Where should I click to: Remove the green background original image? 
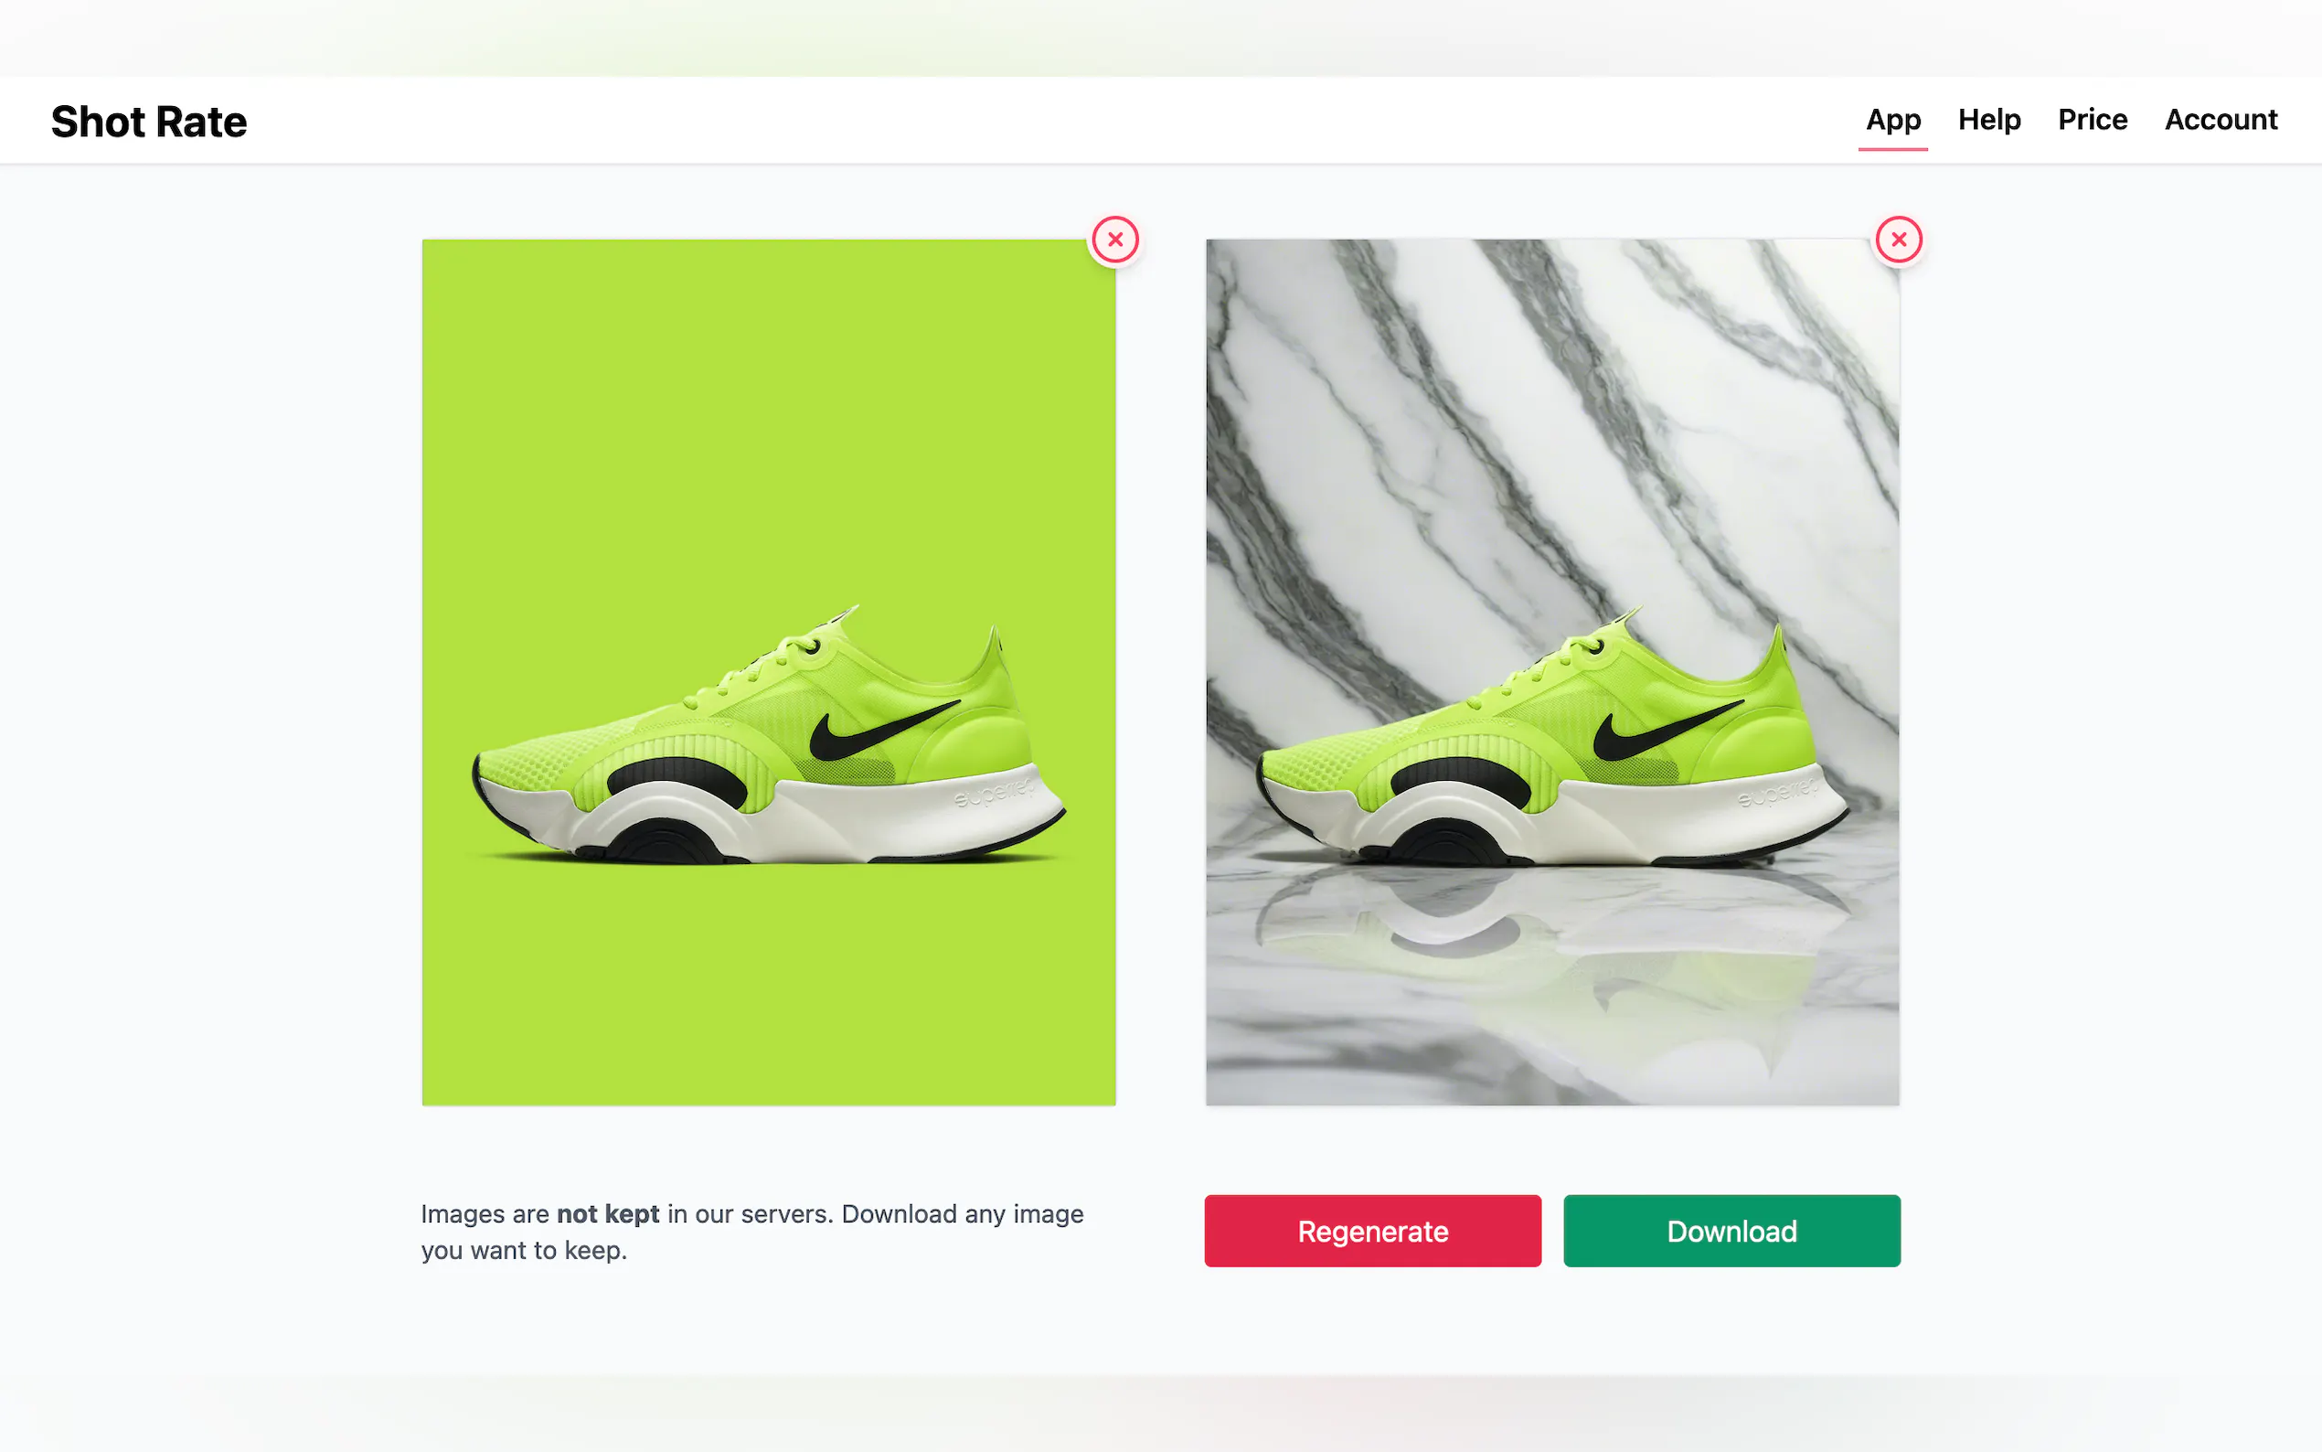pyautogui.click(x=1114, y=240)
